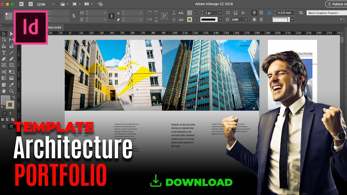Open the opacity 100% slider arrow
The image size is (347, 195).
point(246,19)
